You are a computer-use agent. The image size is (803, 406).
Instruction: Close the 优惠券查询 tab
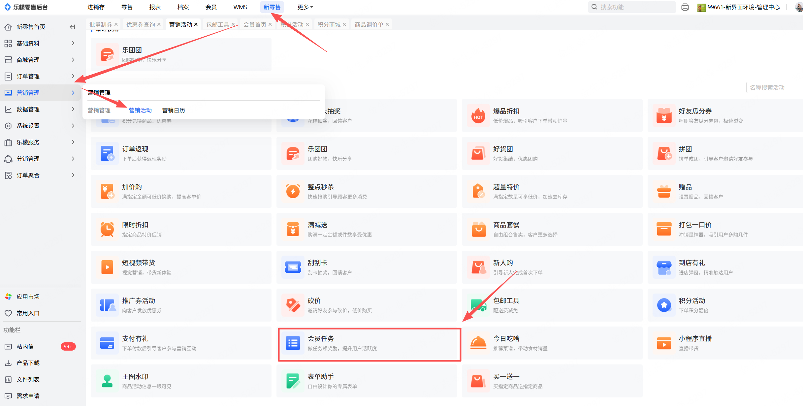point(159,24)
